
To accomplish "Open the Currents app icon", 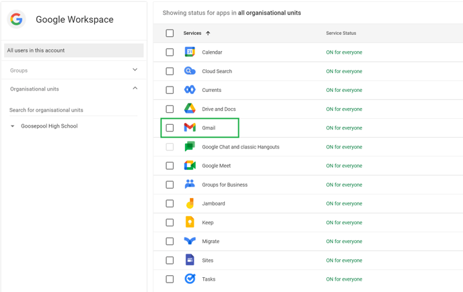I will tap(190, 90).
